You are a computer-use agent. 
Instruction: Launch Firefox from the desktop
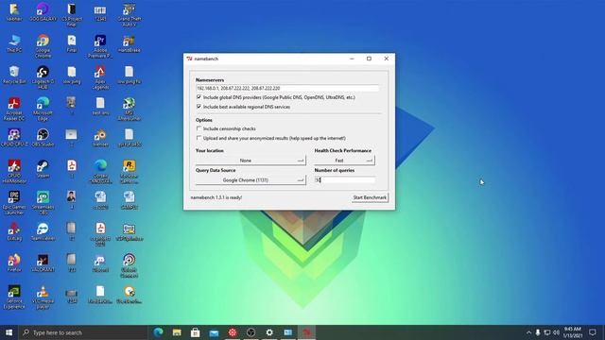[14, 263]
